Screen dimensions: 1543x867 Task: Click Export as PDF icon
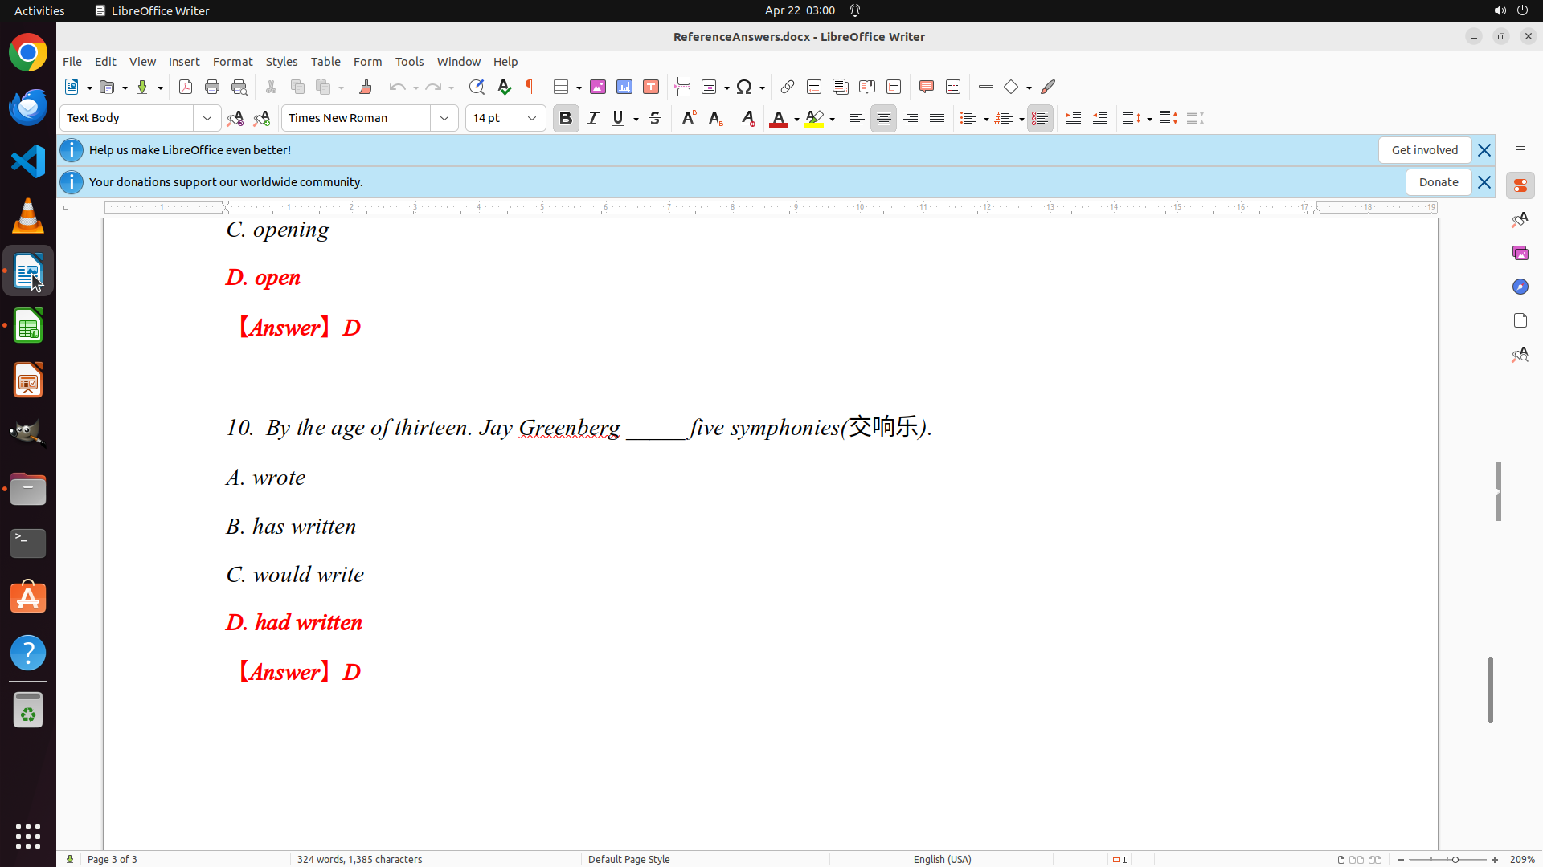(x=186, y=87)
